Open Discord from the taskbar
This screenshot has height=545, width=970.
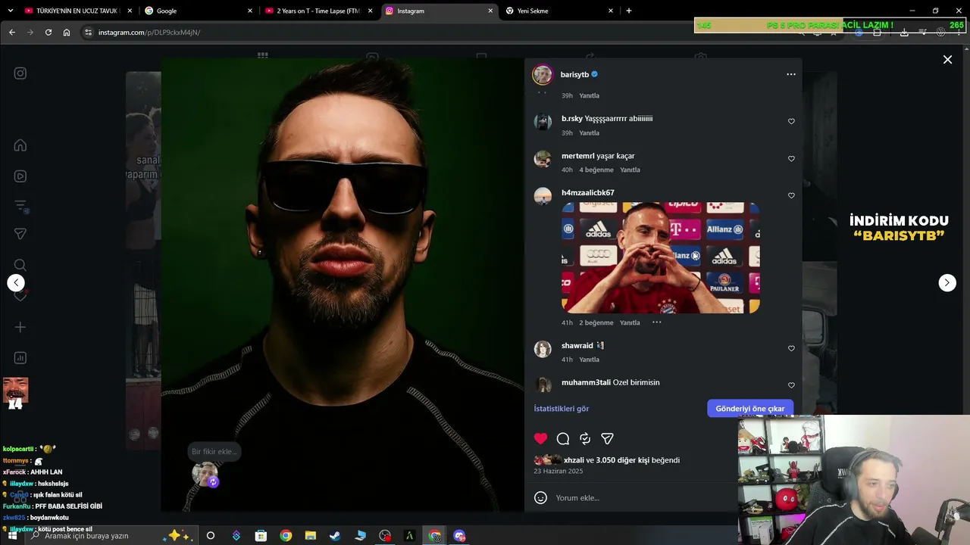[459, 536]
